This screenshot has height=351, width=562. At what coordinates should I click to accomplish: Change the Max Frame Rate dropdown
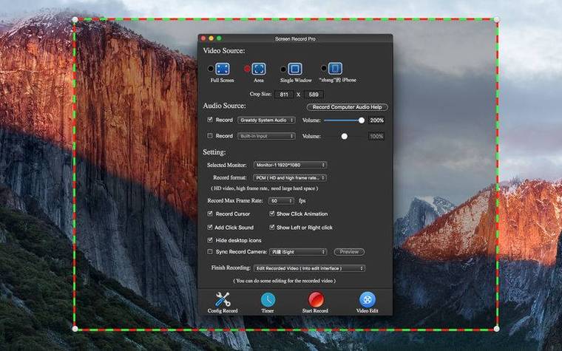point(281,201)
